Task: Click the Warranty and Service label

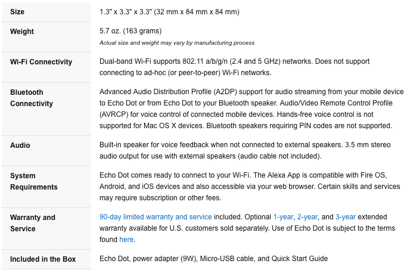Action: 33,223
